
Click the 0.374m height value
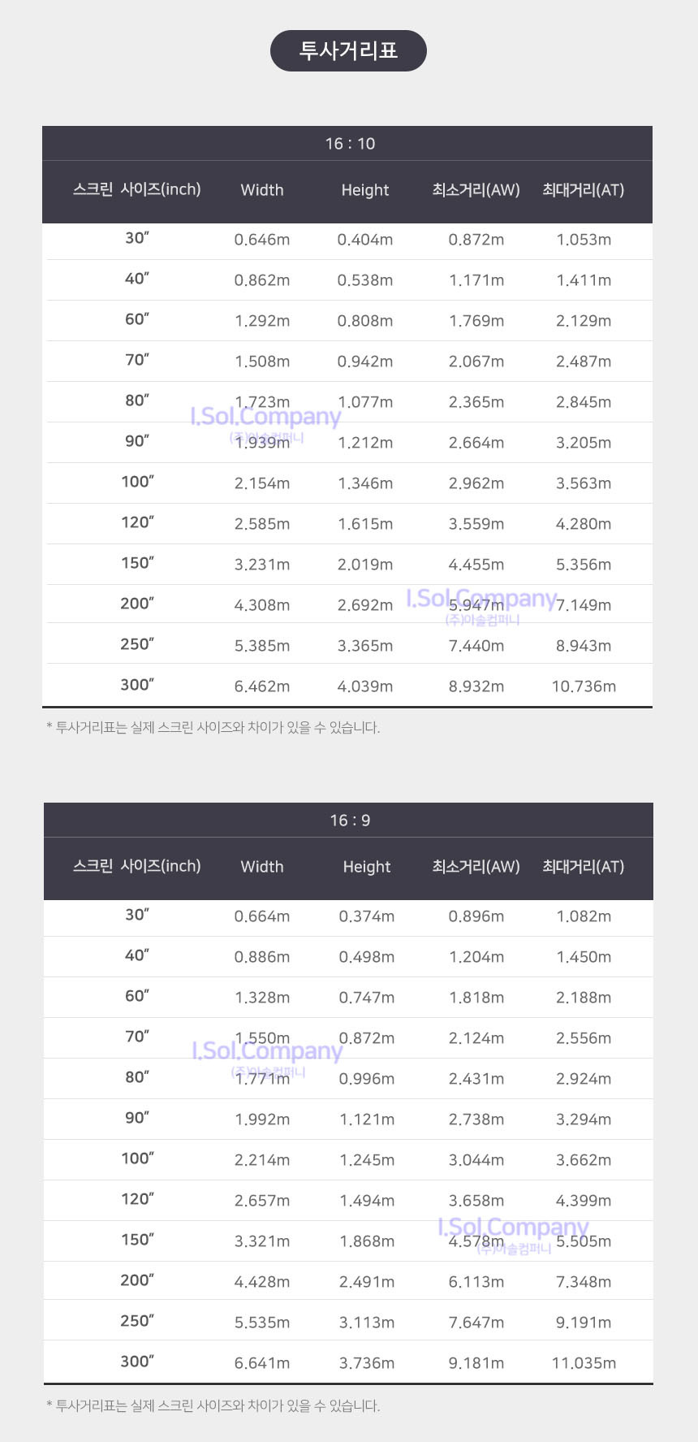pyautogui.click(x=367, y=916)
